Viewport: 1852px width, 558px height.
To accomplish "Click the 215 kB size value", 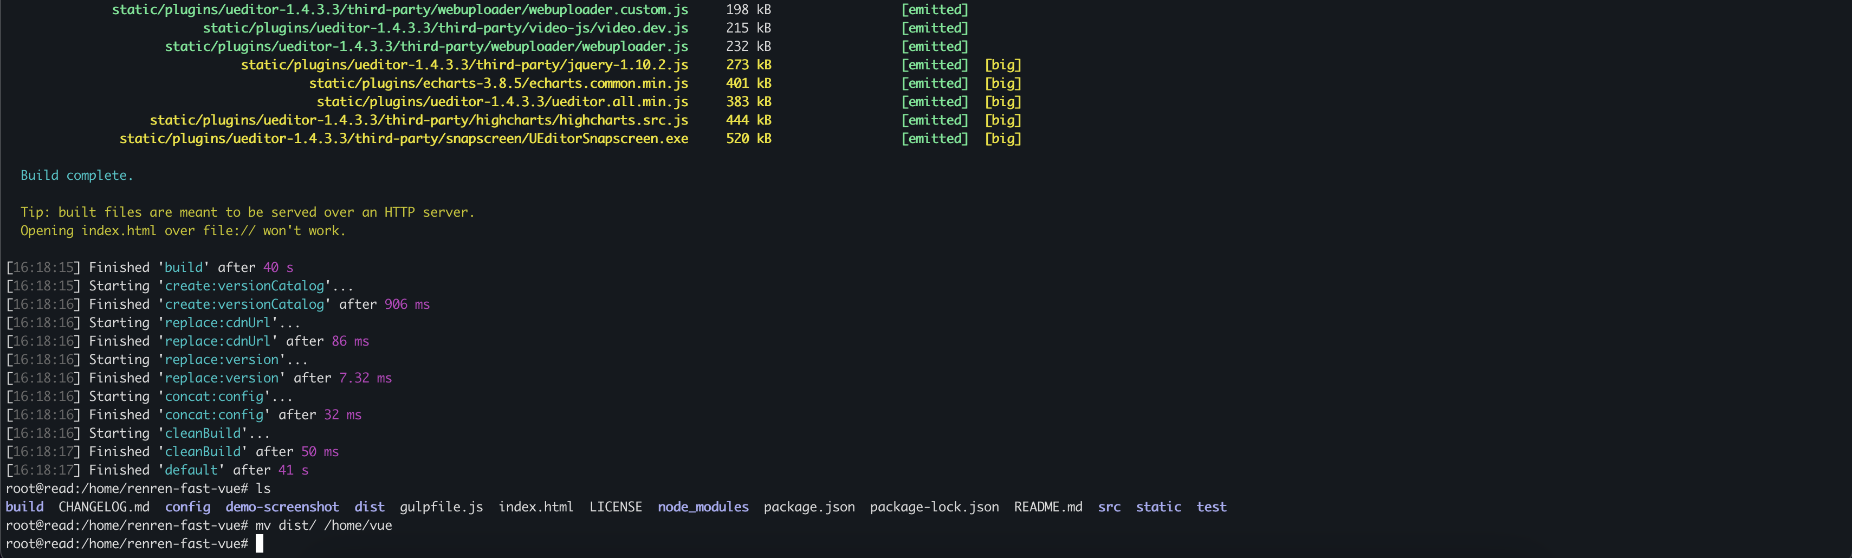I will tap(748, 28).
